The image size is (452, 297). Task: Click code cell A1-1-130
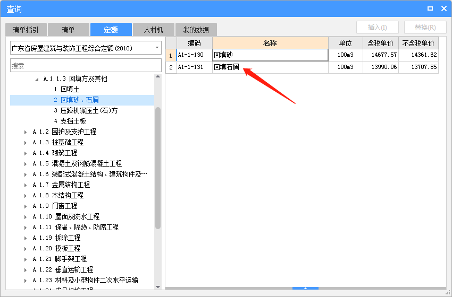[x=194, y=55]
